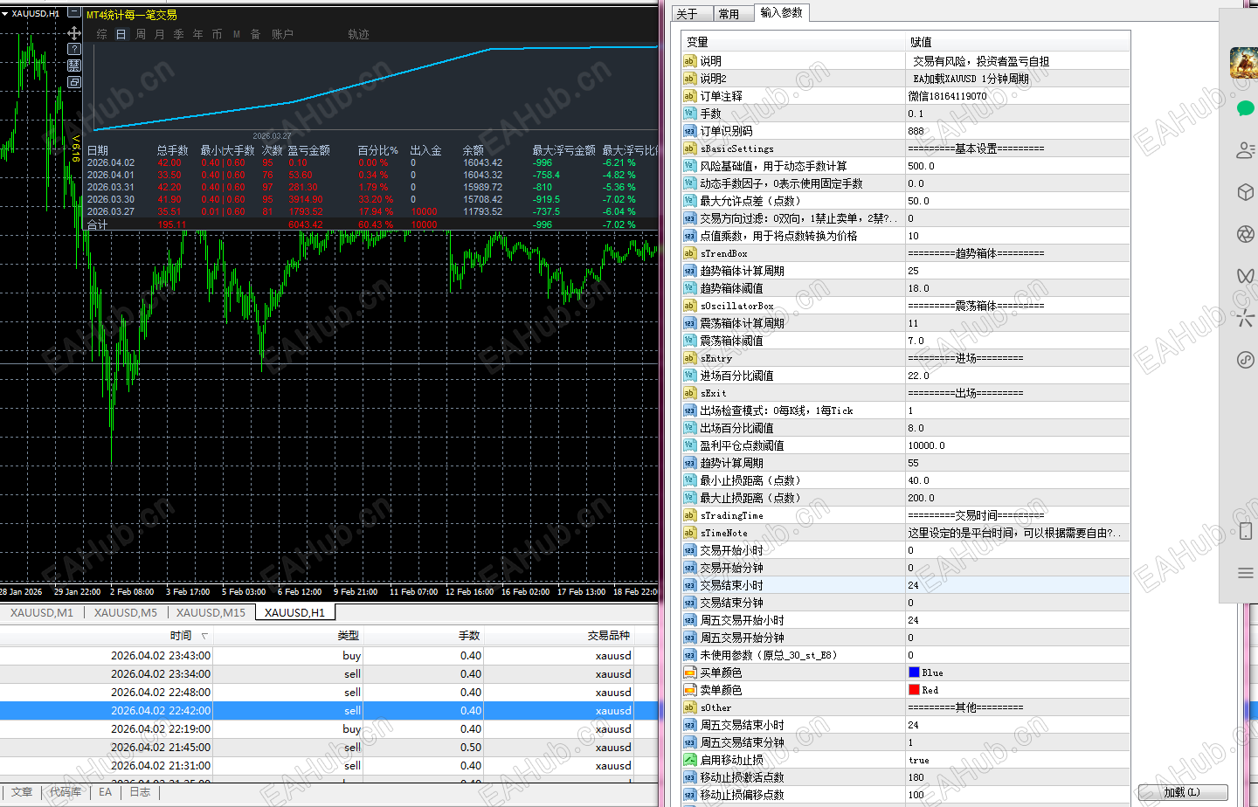Open the contacts icon in right sidebar
Image resolution: width=1258 pixels, height=807 pixels.
coord(1246,150)
